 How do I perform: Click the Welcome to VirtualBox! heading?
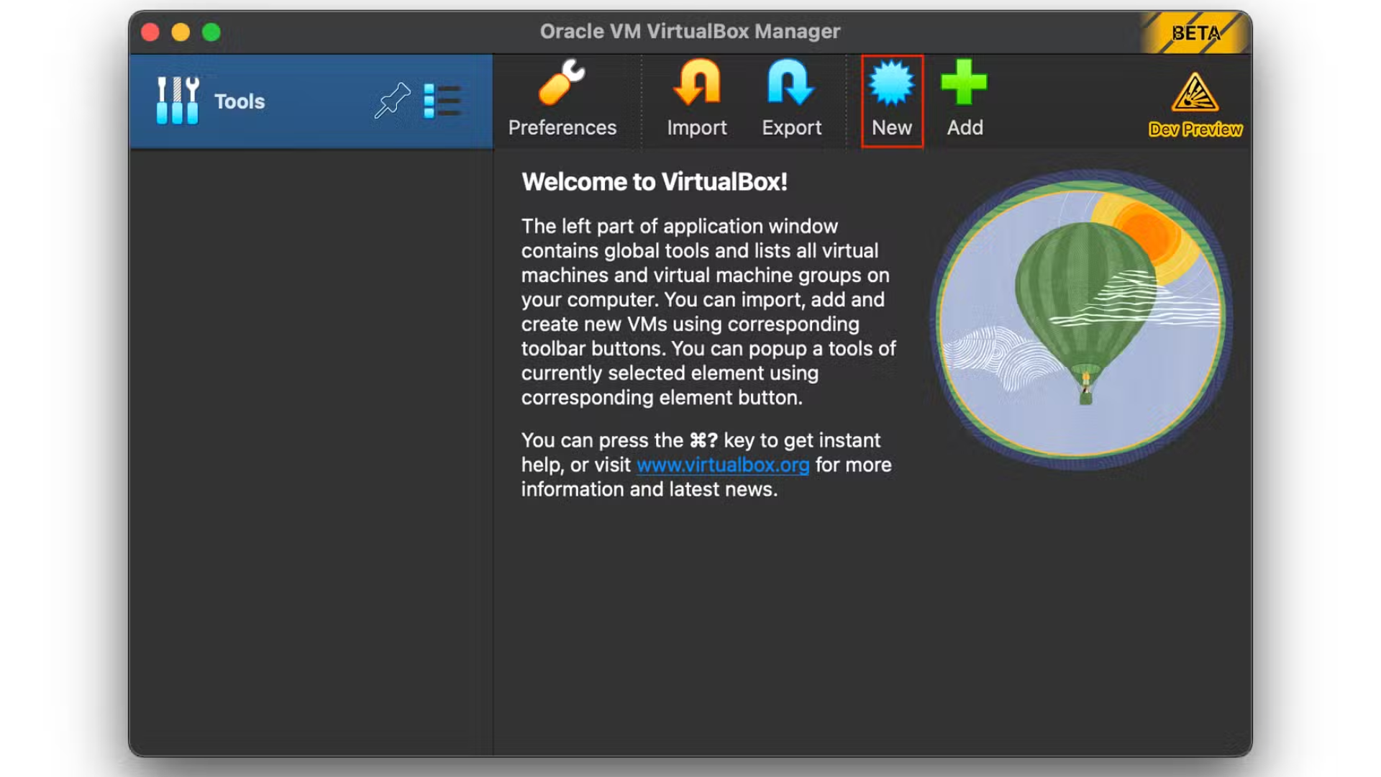coord(655,182)
